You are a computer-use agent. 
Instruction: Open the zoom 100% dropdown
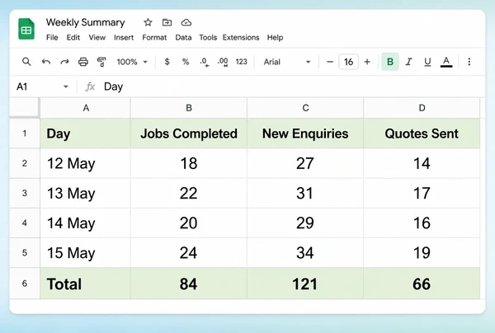132,62
